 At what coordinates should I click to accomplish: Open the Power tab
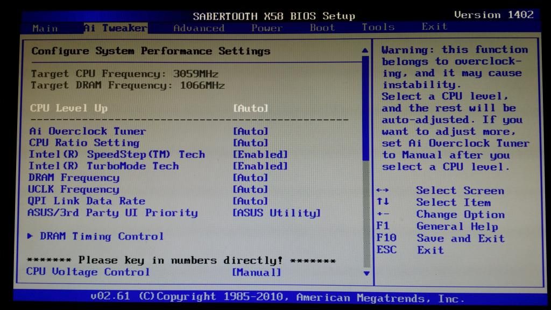click(x=267, y=28)
